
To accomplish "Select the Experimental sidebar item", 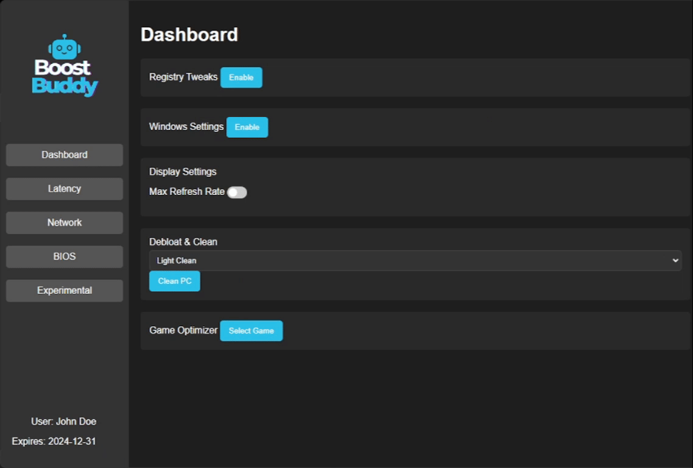I will 65,291.
